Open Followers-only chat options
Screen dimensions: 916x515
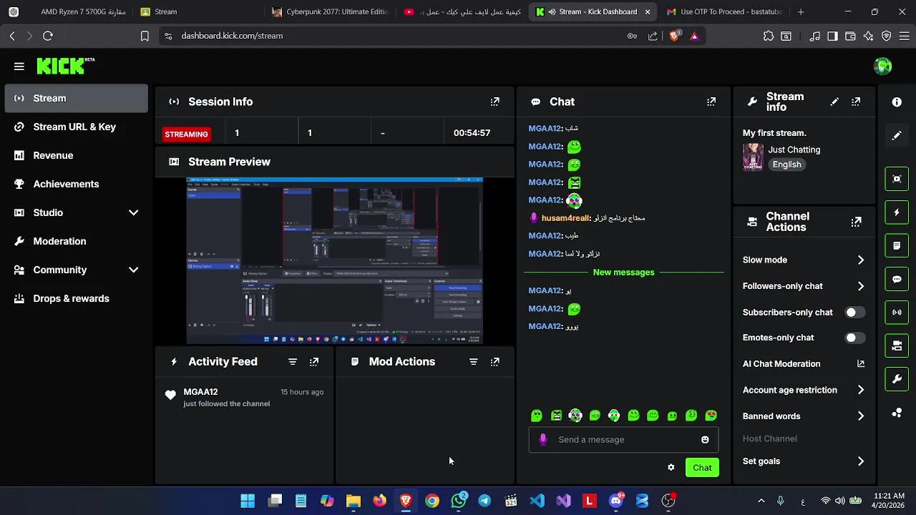point(804,286)
